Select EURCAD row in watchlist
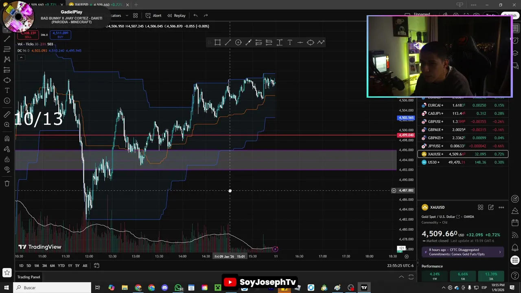The width and height of the screenshot is (521, 293). point(463,105)
